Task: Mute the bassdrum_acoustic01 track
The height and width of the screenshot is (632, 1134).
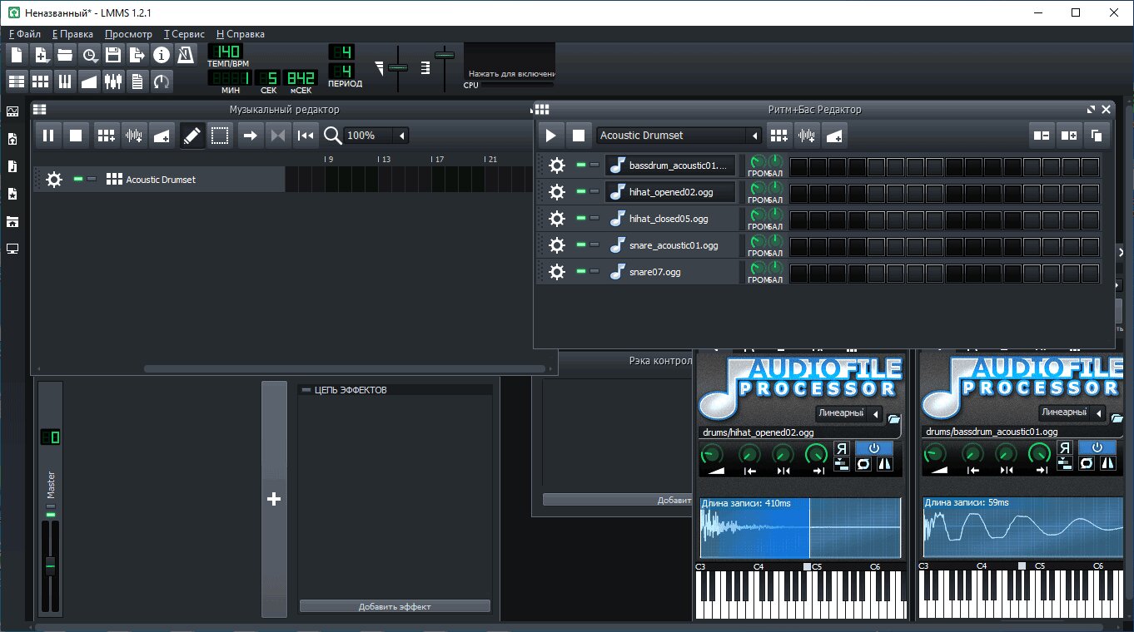Action: [581, 165]
